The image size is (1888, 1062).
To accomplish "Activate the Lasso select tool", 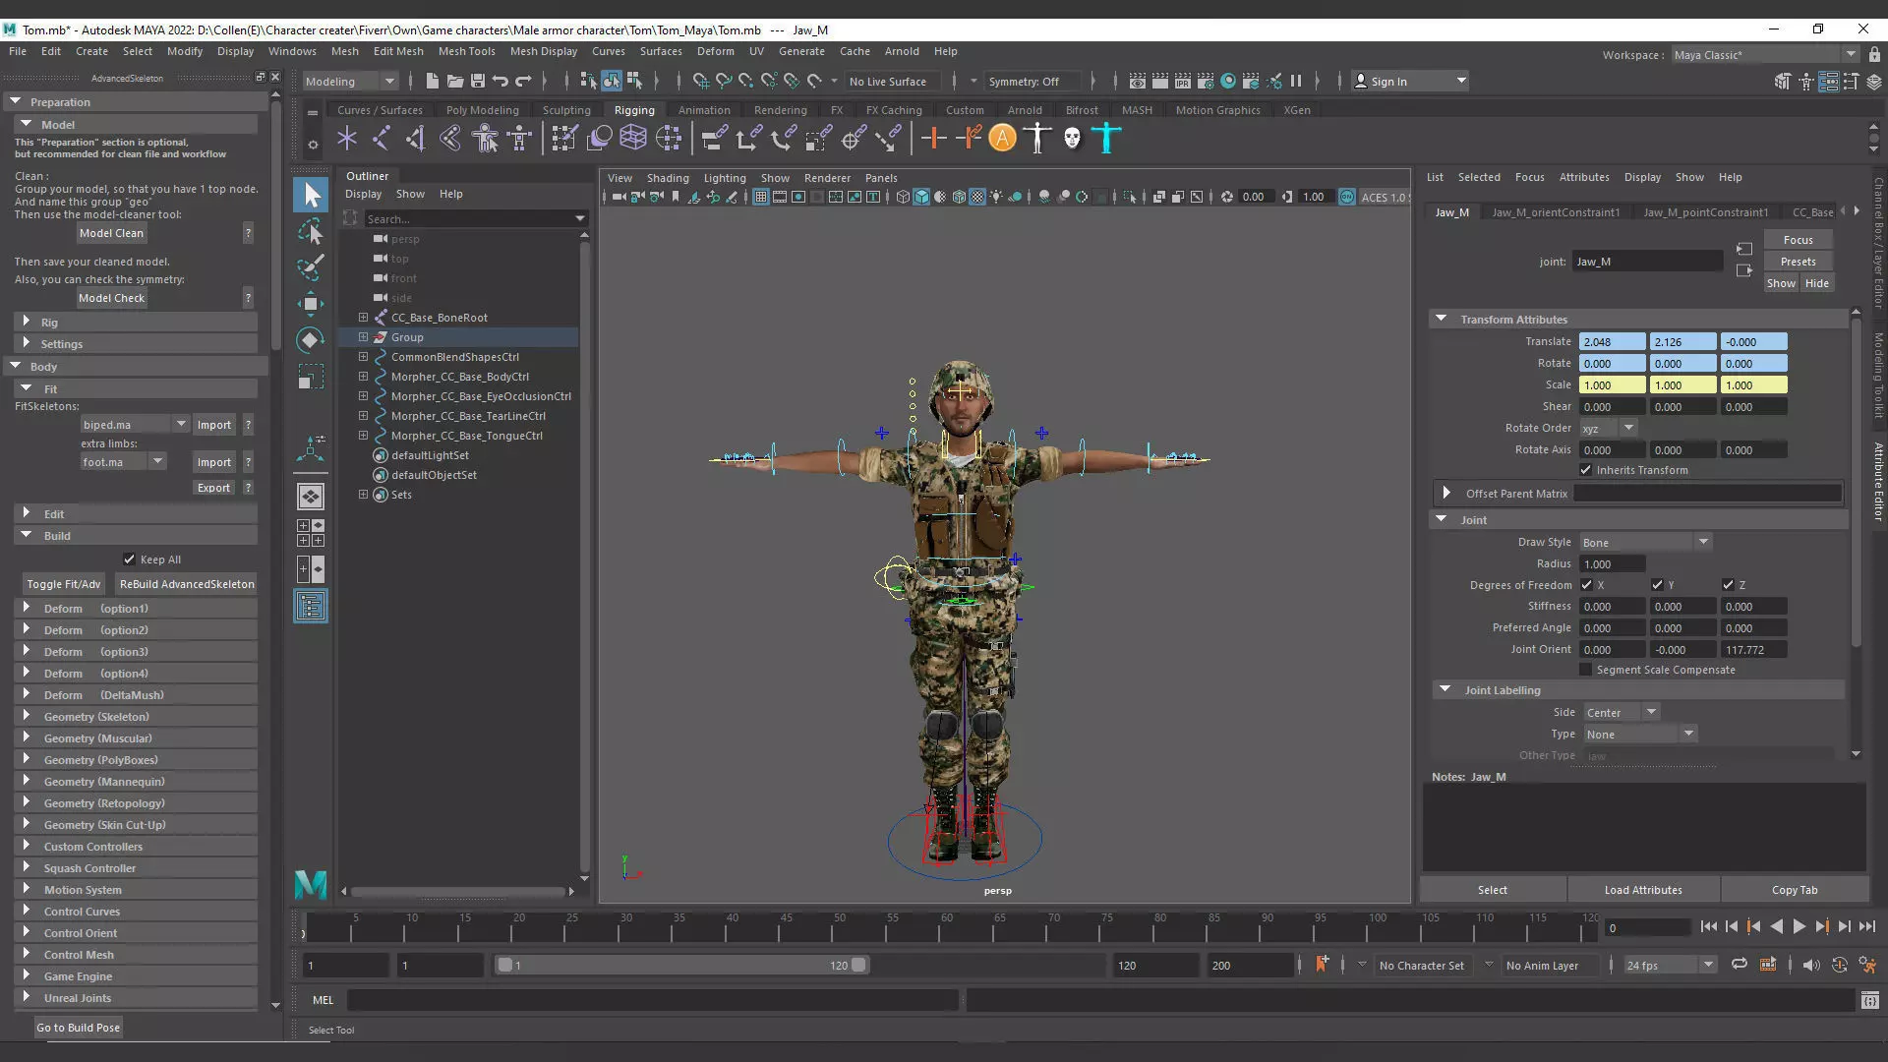I will [x=311, y=232].
